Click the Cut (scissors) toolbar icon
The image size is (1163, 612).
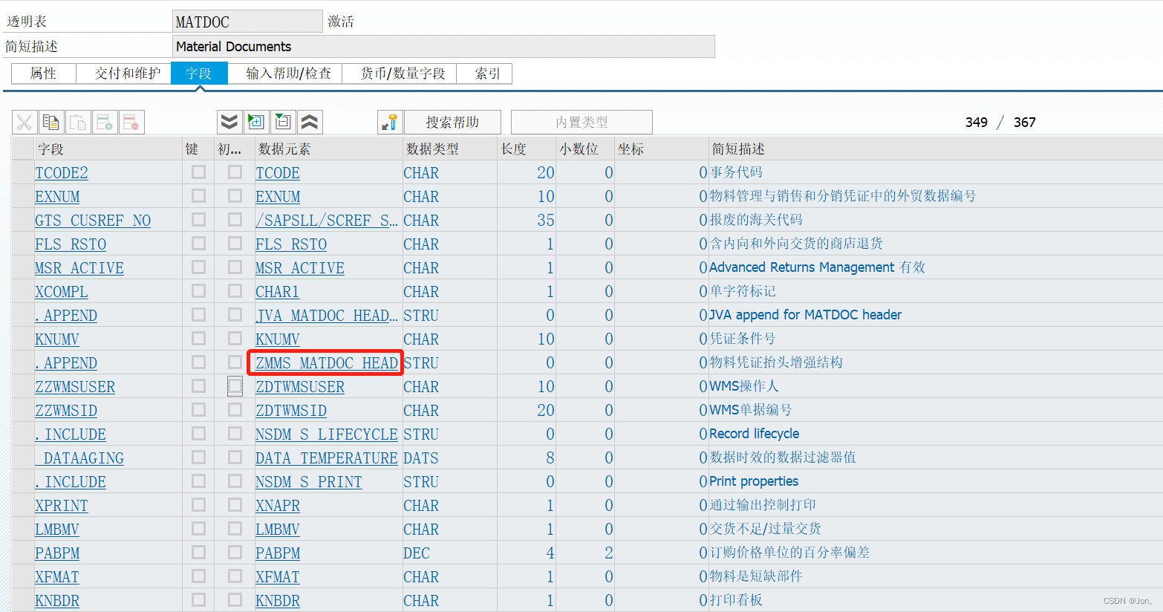[x=25, y=123]
